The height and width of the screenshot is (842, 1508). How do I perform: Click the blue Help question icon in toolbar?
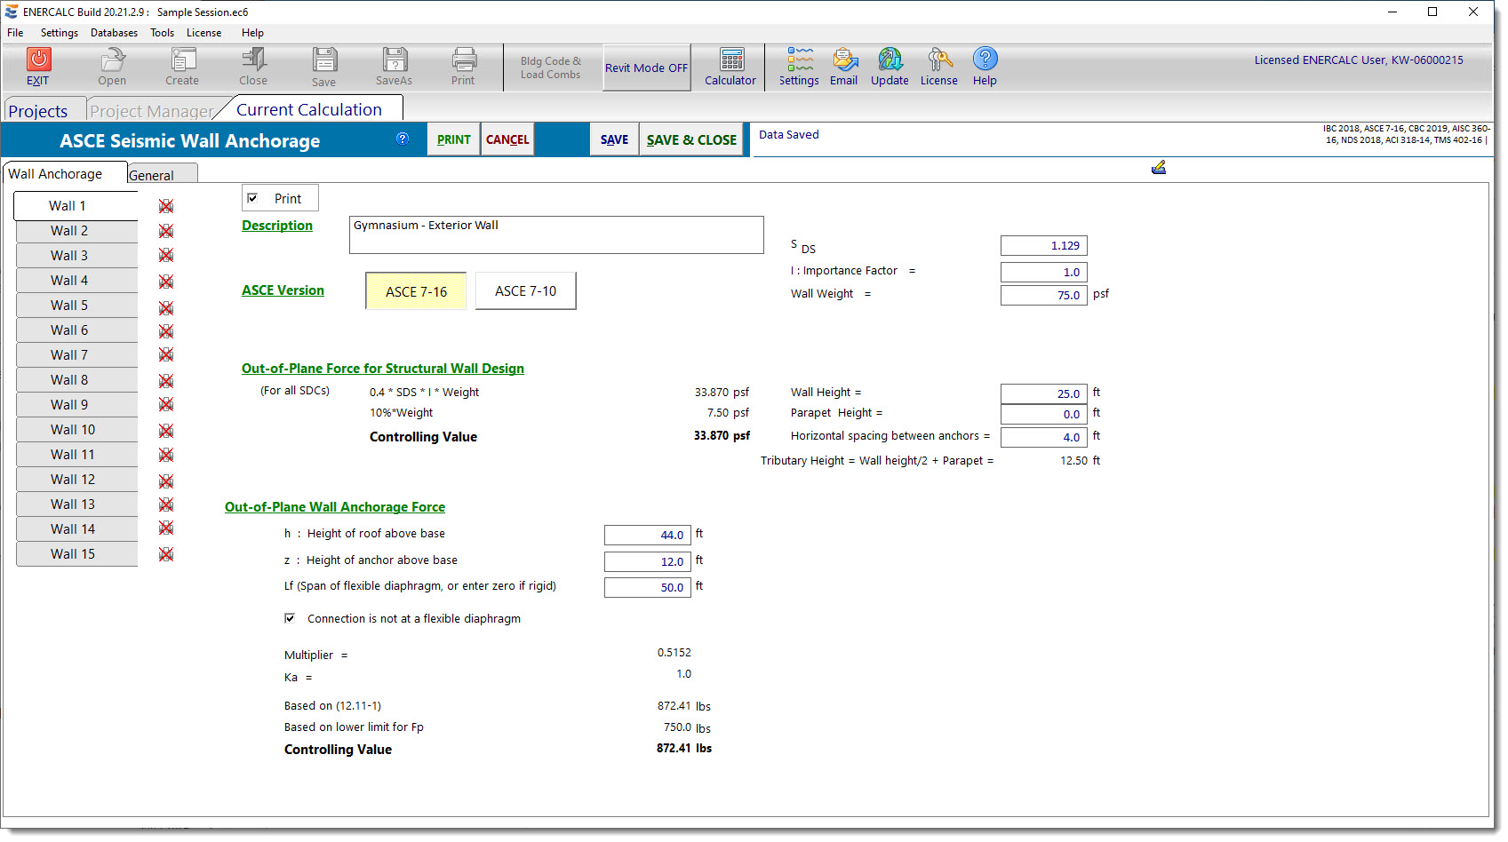pyautogui.click(x=985, y=59)
